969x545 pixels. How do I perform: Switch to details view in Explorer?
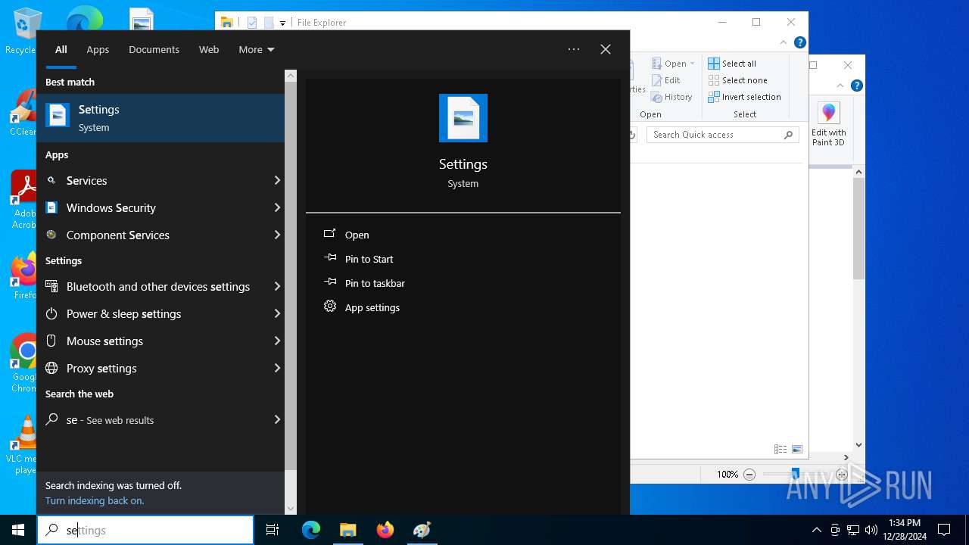(780, 449)
